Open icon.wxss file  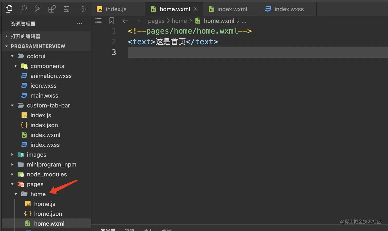[46, 86]
